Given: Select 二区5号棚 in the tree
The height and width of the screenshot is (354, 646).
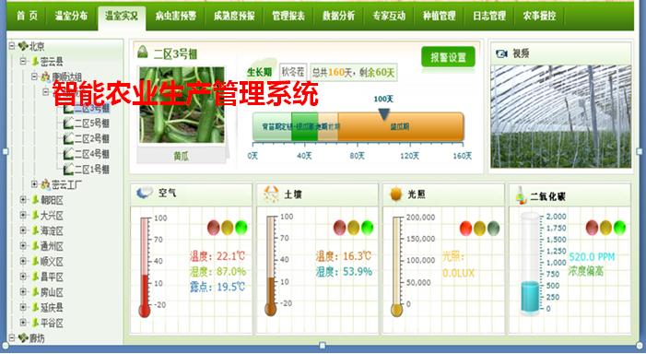Looking at the screenshot, I should 92,124.
